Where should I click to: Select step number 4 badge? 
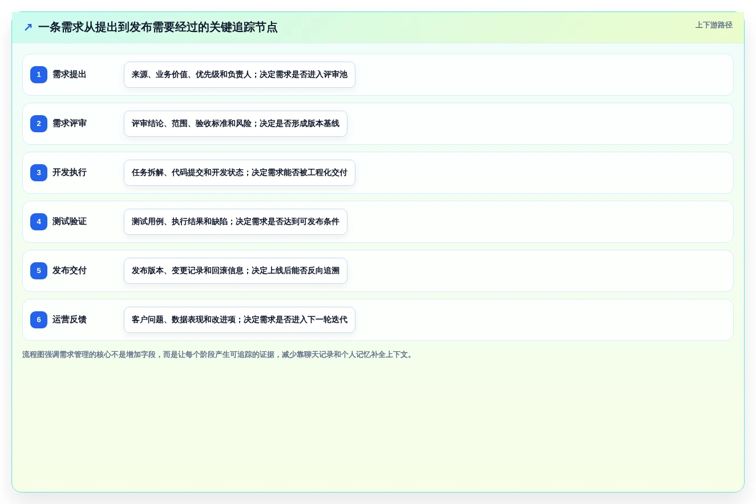click(x=39, y=222)
